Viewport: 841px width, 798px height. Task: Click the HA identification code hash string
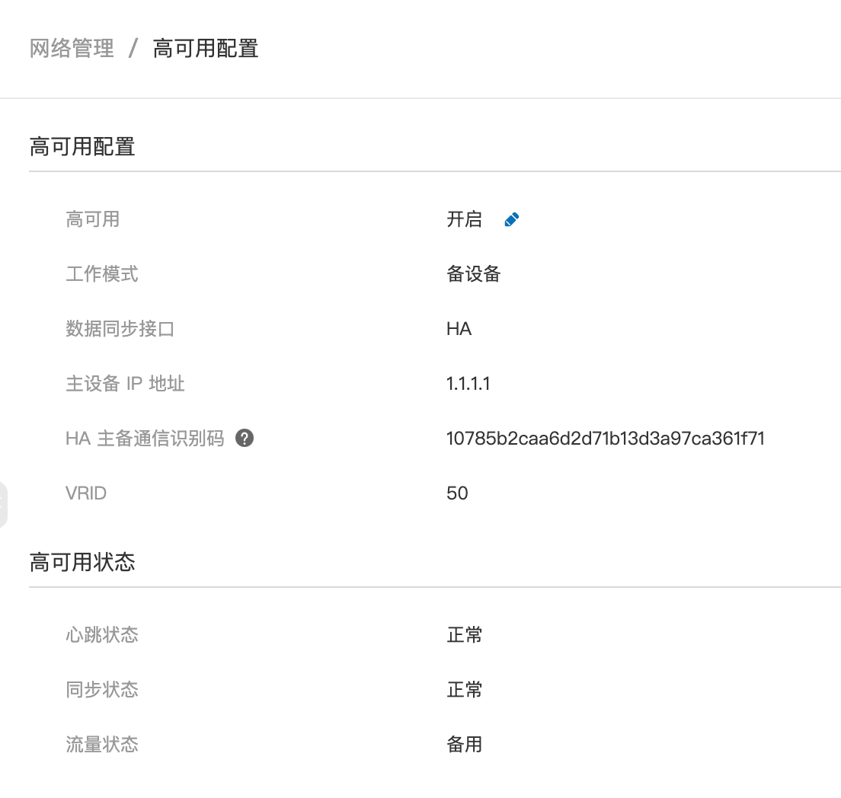[605, 439]
